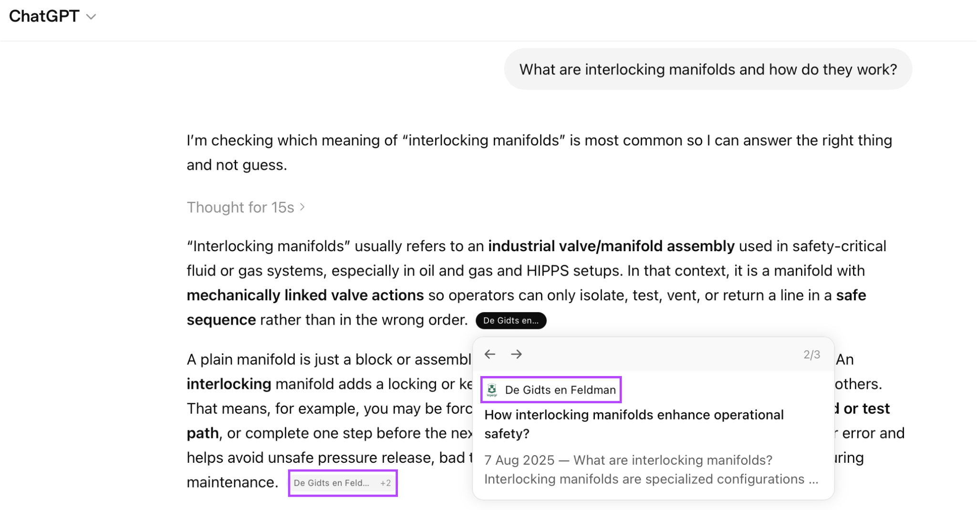The width and height of the screenshot is (977, 510).
Task: Go to previous source with back arrow
Action: (490, 354)
